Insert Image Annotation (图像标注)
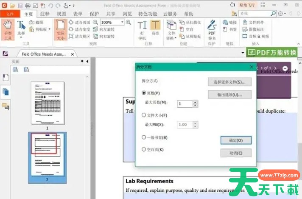Screen dimensions: 302x199 coord(253,29)
